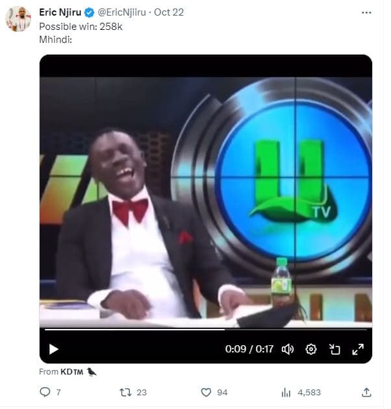This screenshot has height=409, width=391.
Task: Play the video
Action: click(x=53, y=349)
